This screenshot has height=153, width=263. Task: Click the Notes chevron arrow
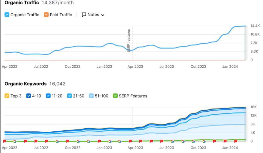103,15
